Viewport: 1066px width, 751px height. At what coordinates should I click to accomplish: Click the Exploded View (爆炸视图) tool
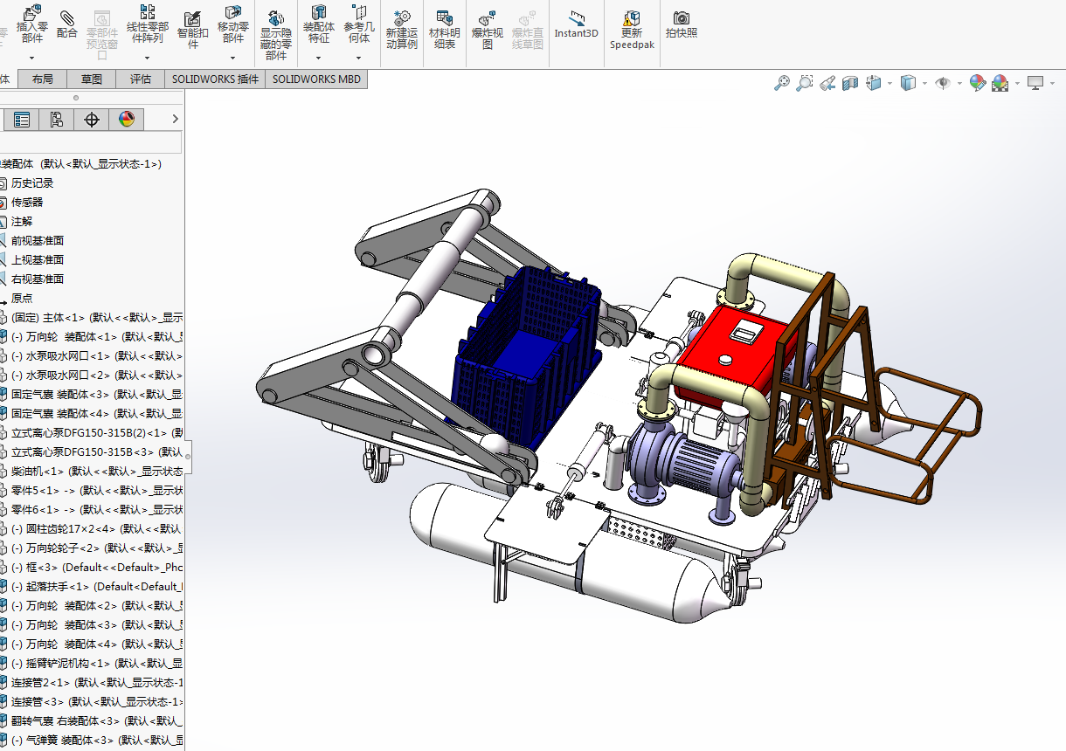pyautogui.click(x=488, y=28)
